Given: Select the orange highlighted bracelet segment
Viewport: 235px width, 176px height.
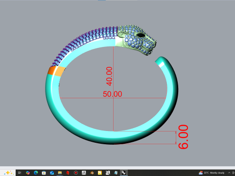Looking at the screenshot, I should [x=56, y=71].
